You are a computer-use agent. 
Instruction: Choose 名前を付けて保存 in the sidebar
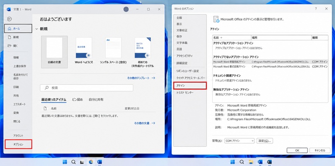tap(21, 76)
